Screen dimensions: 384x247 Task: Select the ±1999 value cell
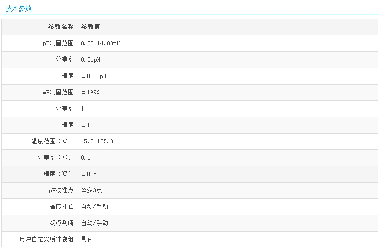(91, 92)
